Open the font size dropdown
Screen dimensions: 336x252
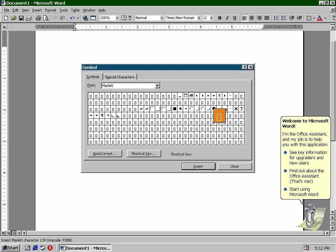(212, 18)
